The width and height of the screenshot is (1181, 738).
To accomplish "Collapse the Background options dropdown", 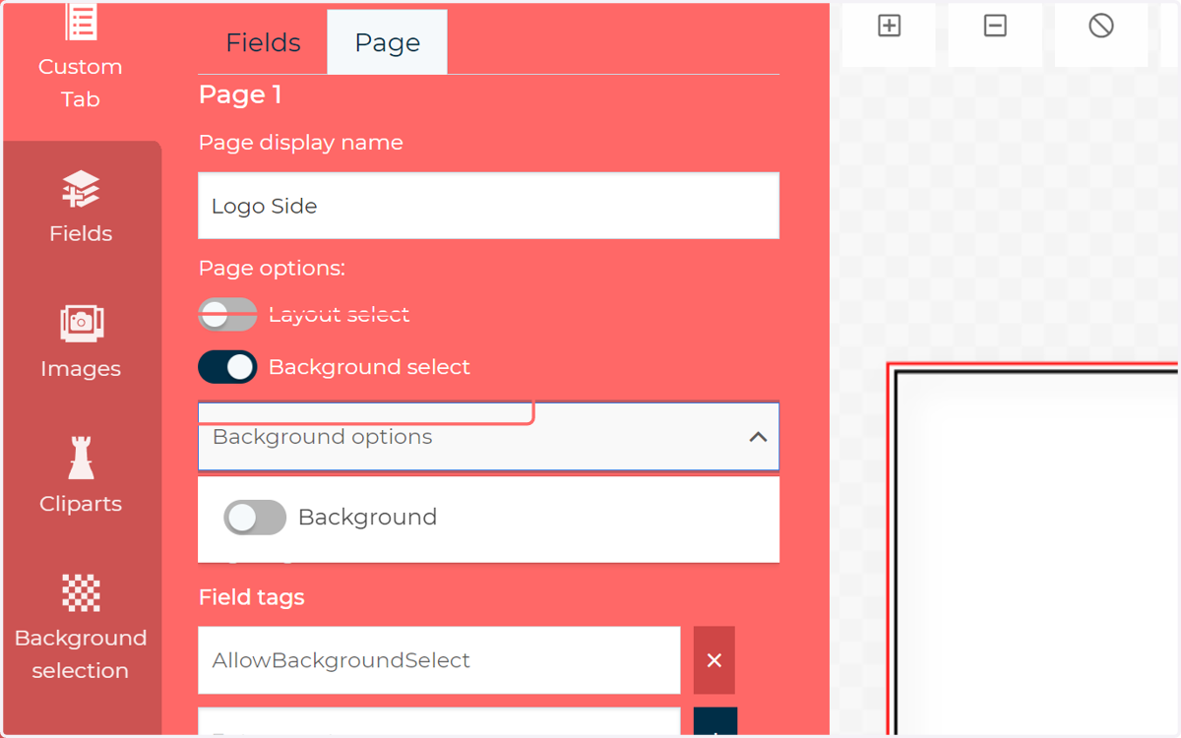I will tap(758, 437).
